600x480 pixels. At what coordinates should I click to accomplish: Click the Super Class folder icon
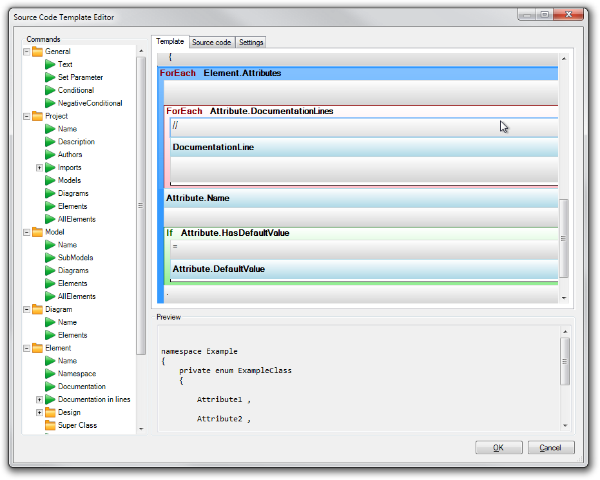pos(50,425)
